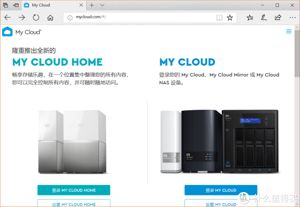The image size is (300, 207).
Task: Share this page using the share icon
Action: (x=278, y=17)
